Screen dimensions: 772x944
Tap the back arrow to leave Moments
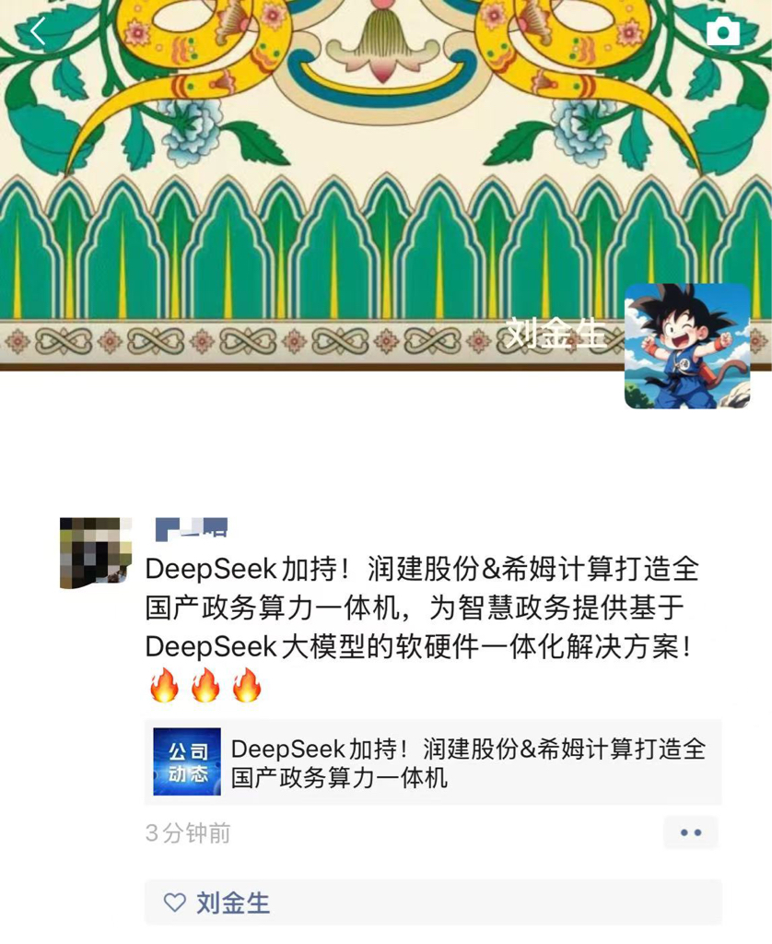click(38, 30)
